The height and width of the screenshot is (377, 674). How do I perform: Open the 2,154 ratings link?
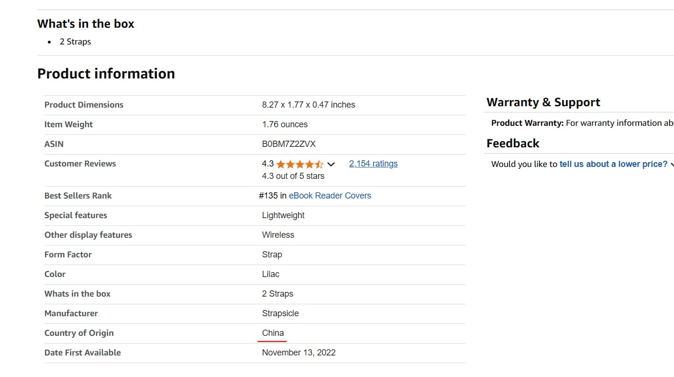pyautogui.click(x=373, y=164)
